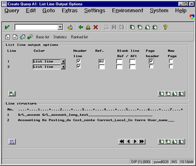196x166 pixels.
Task: Enable New Page for line 1
Action: [x=171, y=61]
